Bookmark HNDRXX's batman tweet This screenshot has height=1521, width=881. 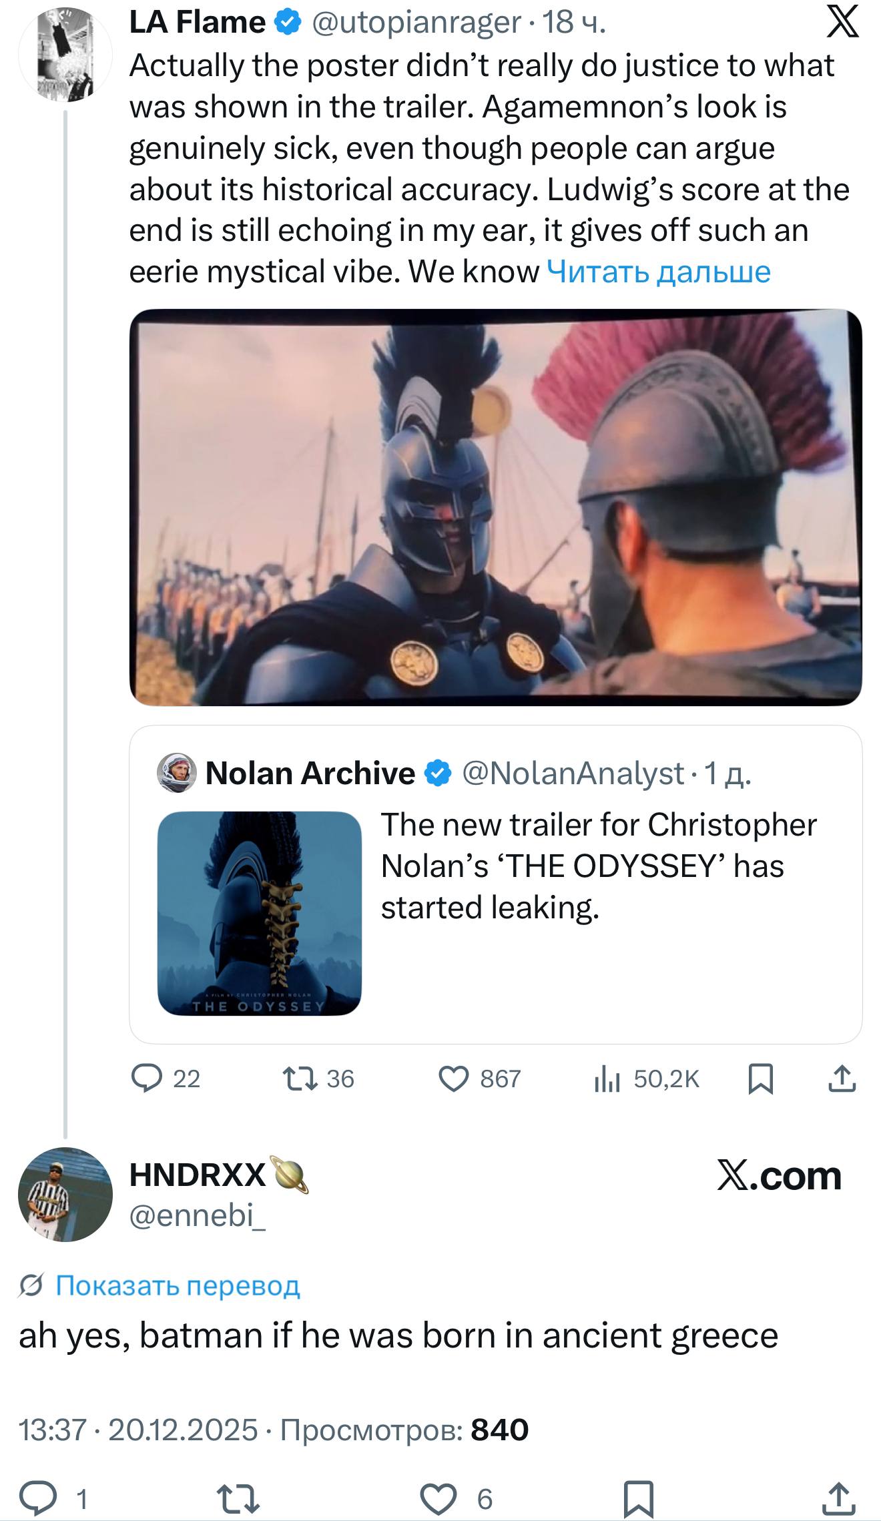coord(638,1498)
